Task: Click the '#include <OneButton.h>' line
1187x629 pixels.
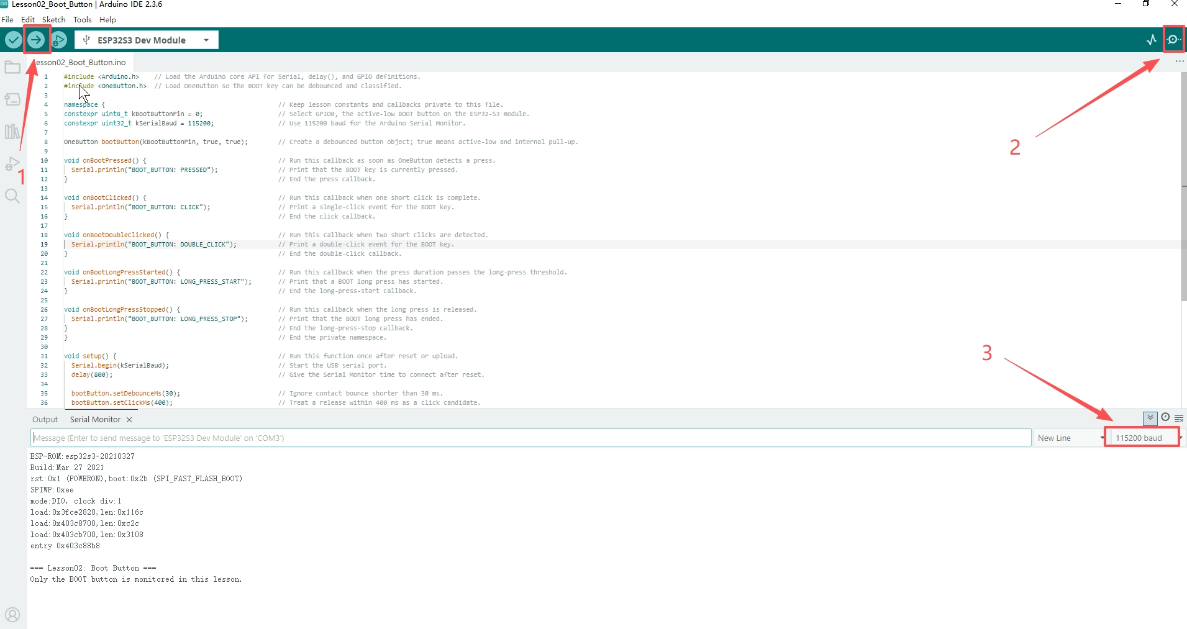Action: pyautogui.click(x=105, y=86)
